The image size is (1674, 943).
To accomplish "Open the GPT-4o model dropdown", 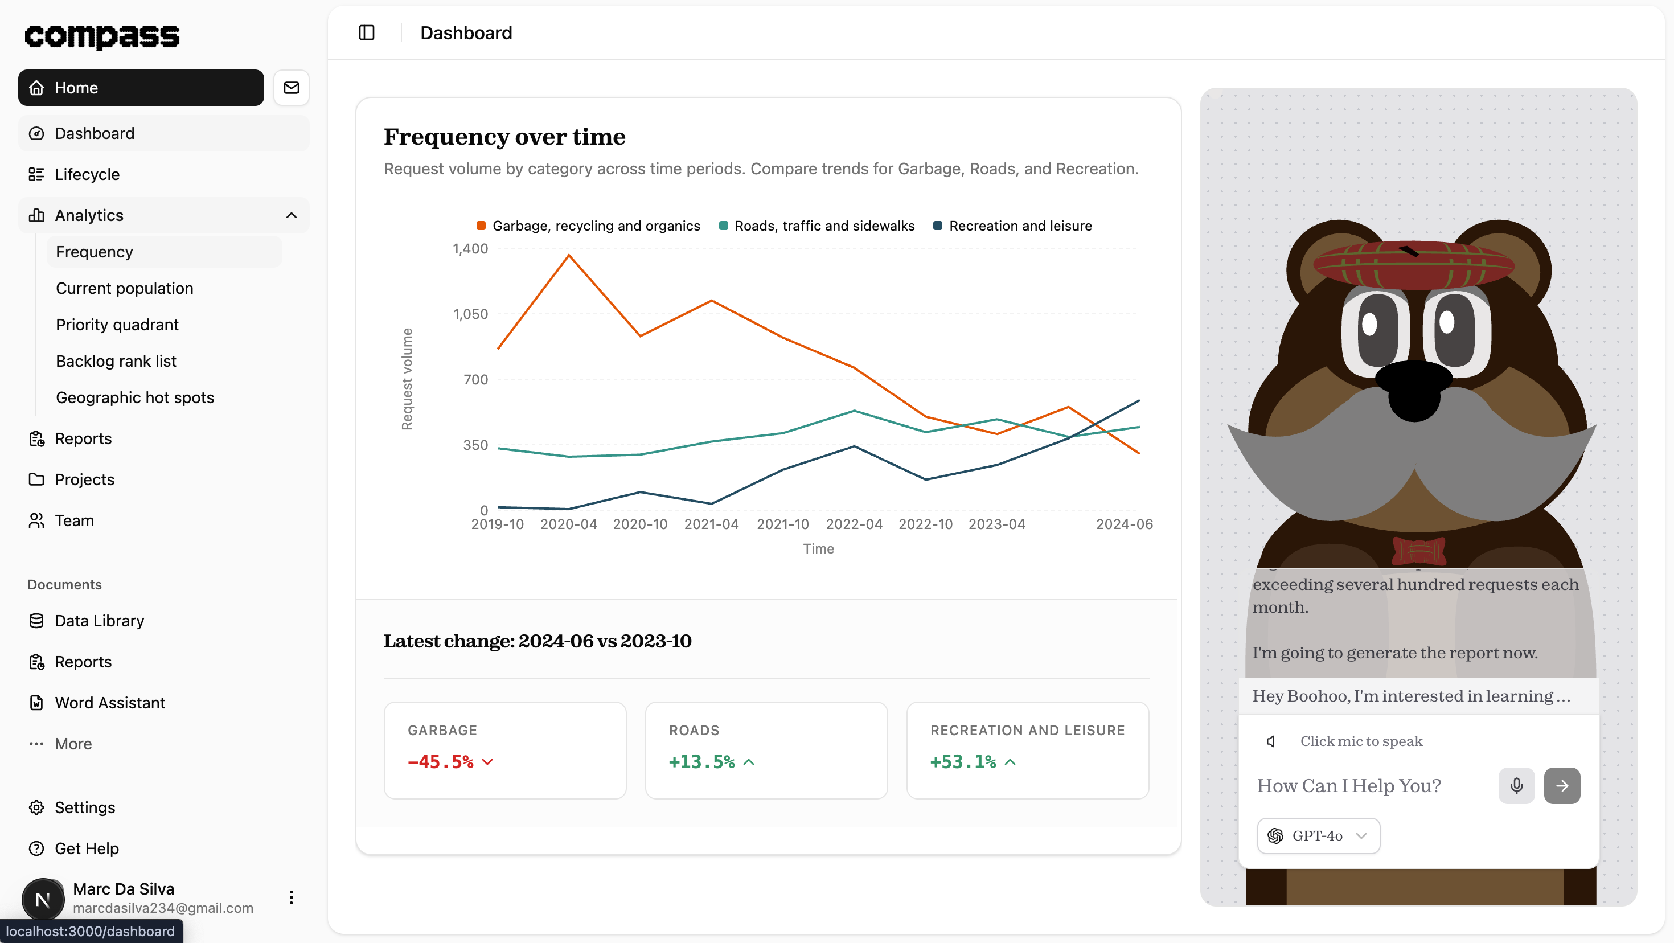I will tap(1318, 835).
